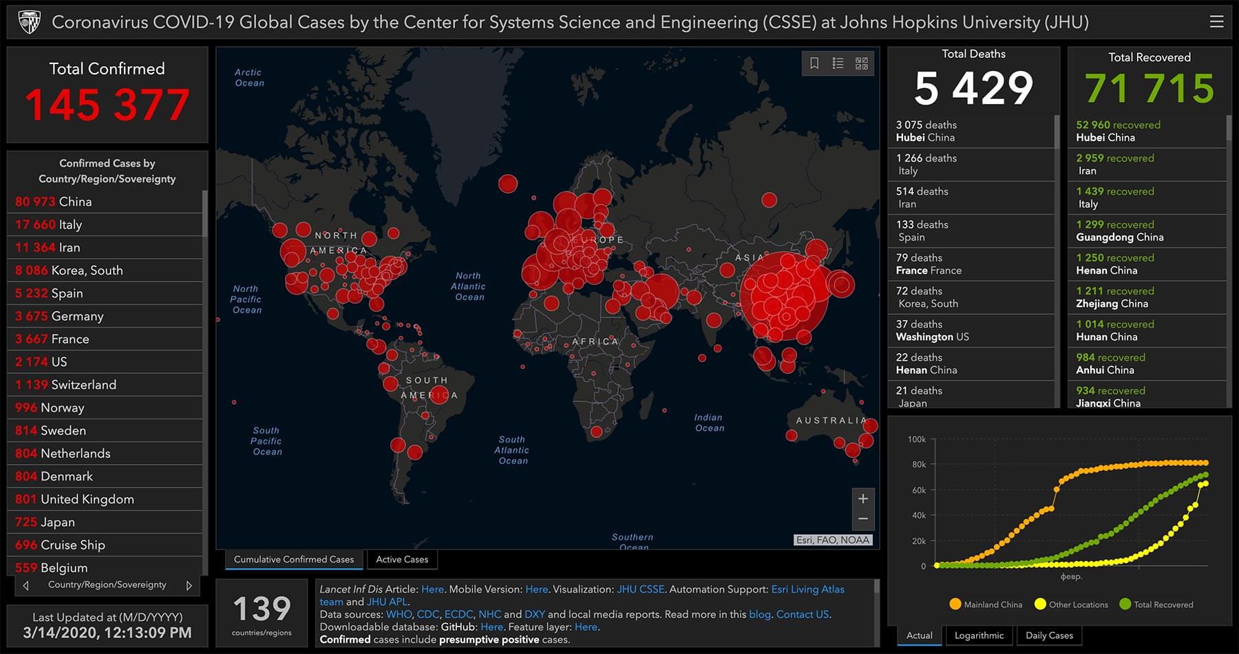
Task: Open the DXY data source link
Action: [x=534, y=615]
